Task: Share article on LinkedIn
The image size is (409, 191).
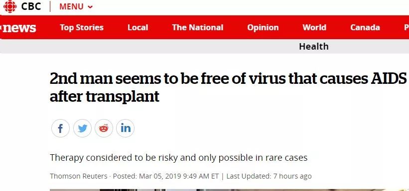Action: pyautogui.click(x=125, y=128)
